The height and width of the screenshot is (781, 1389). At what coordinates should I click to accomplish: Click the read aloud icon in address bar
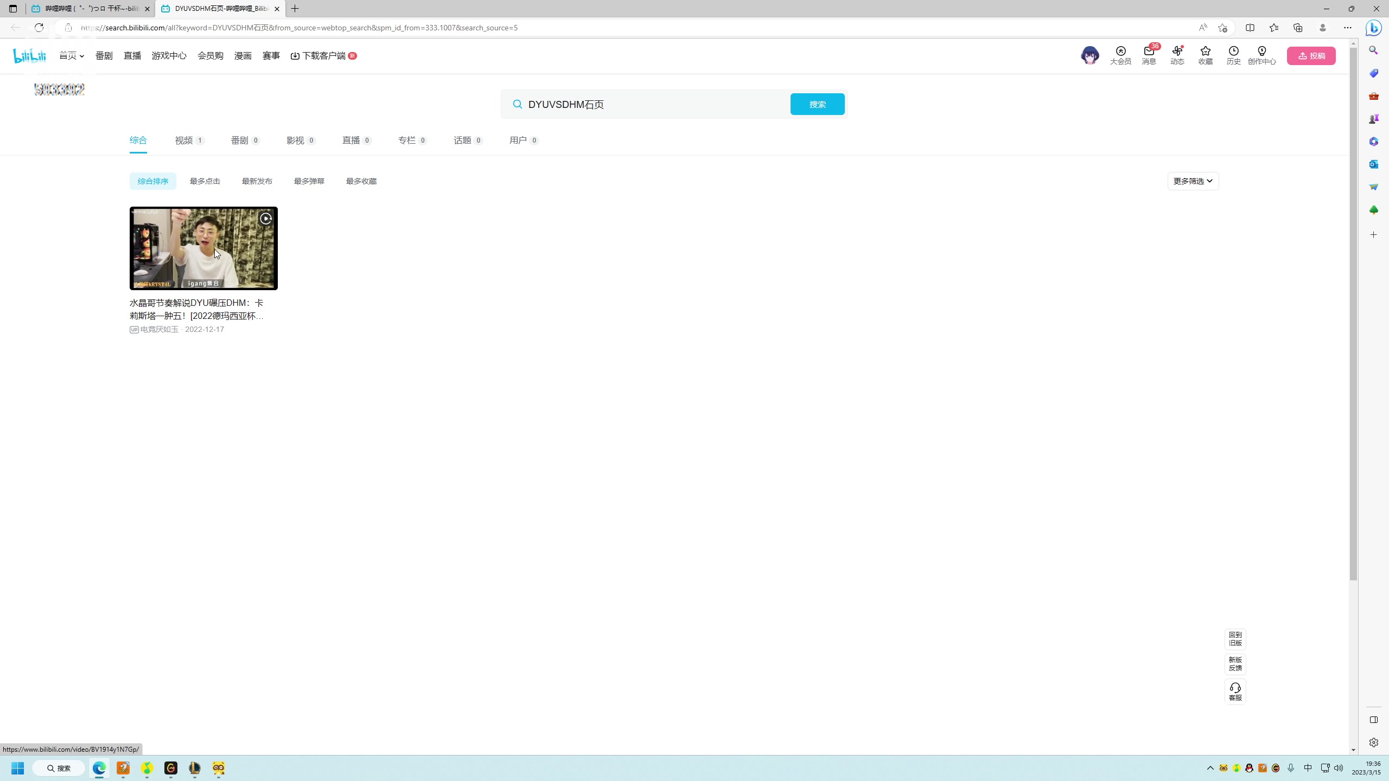[x=1203, y=28]
